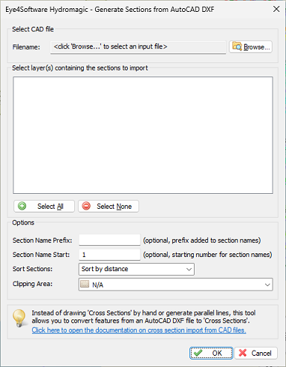Open the cross section import documentation link

(139, 330)
